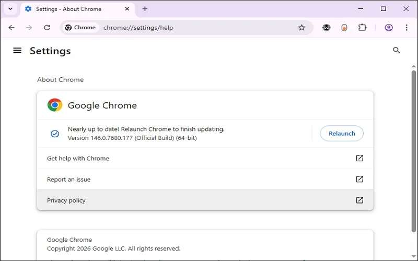This screenshot has height=261, width=418.
Task: Open the Extensions puzzle menu
Action: [x=362, y=28]
